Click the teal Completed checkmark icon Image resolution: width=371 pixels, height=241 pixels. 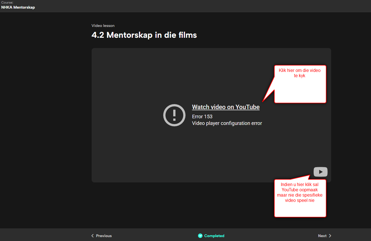tap(200, 236)
